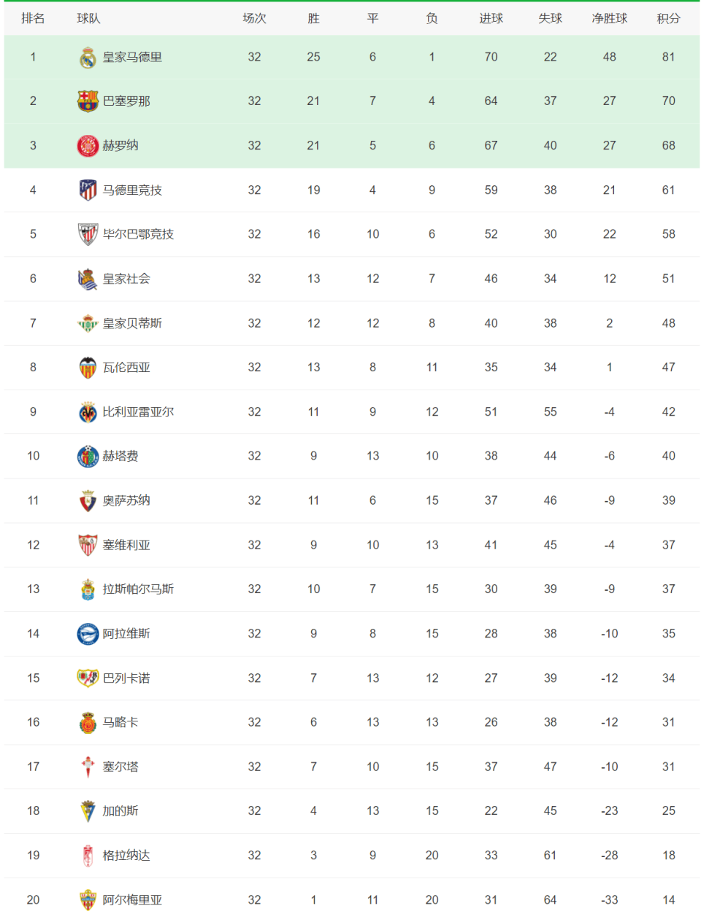Open the 塞维利亚 team link
The width and height of the screenshot is (701, 914).
[126, 545]
